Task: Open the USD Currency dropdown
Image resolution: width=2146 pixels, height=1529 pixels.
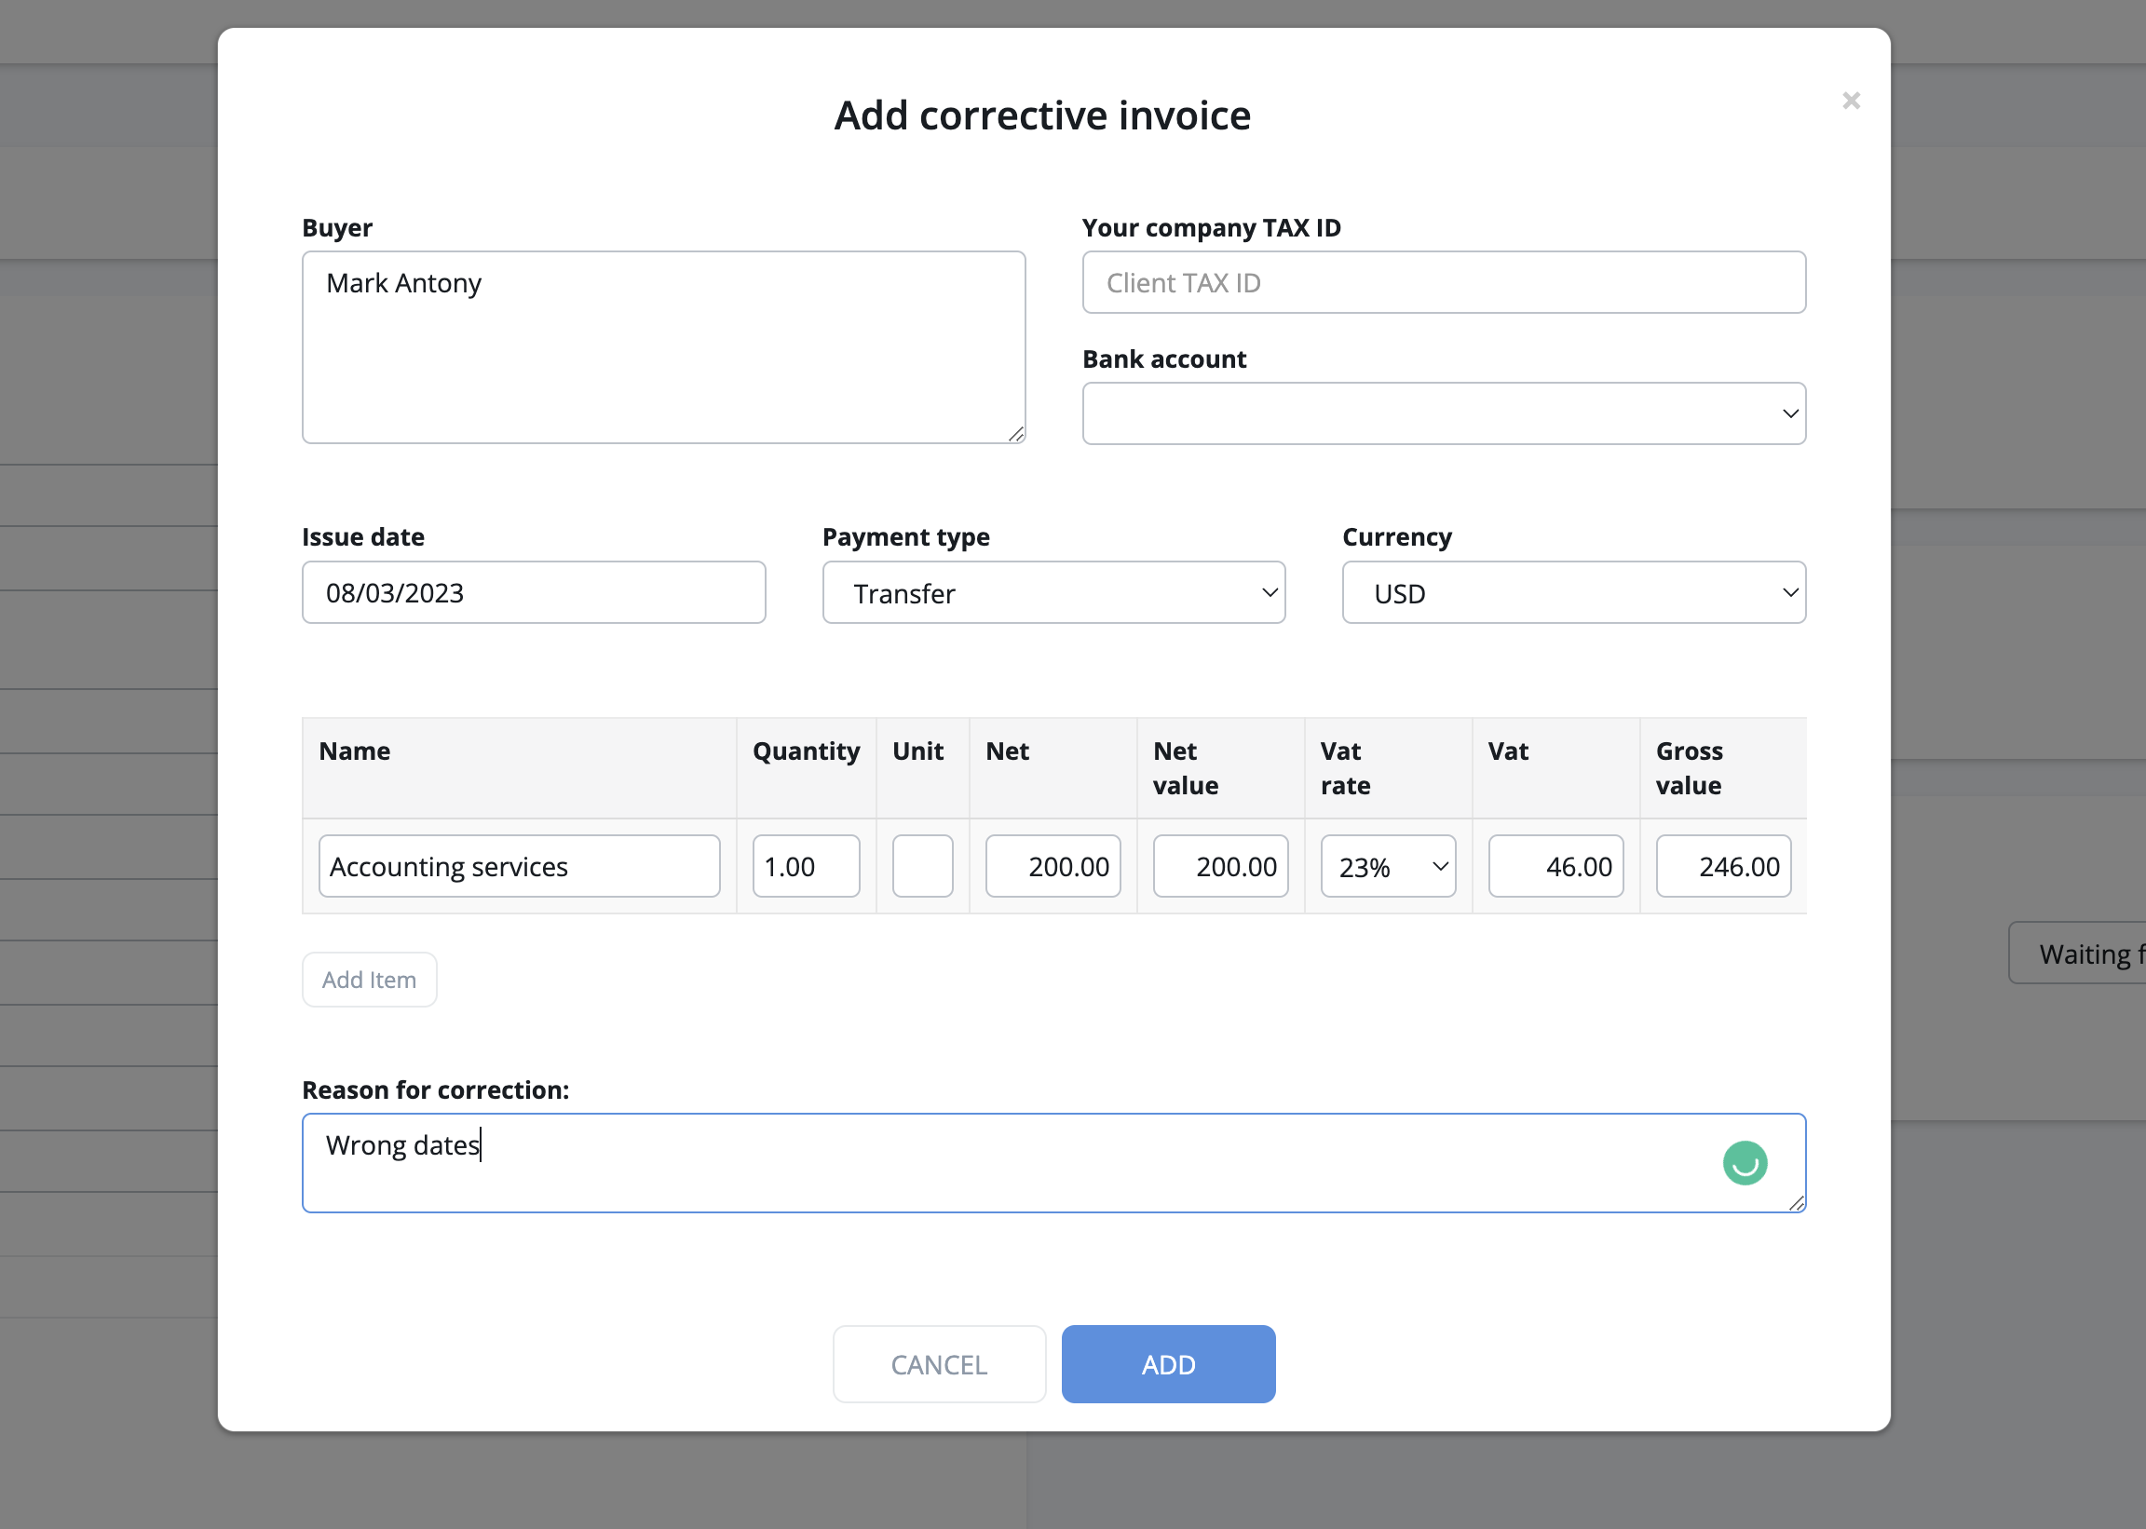Action: click(x=1572, y=593)
